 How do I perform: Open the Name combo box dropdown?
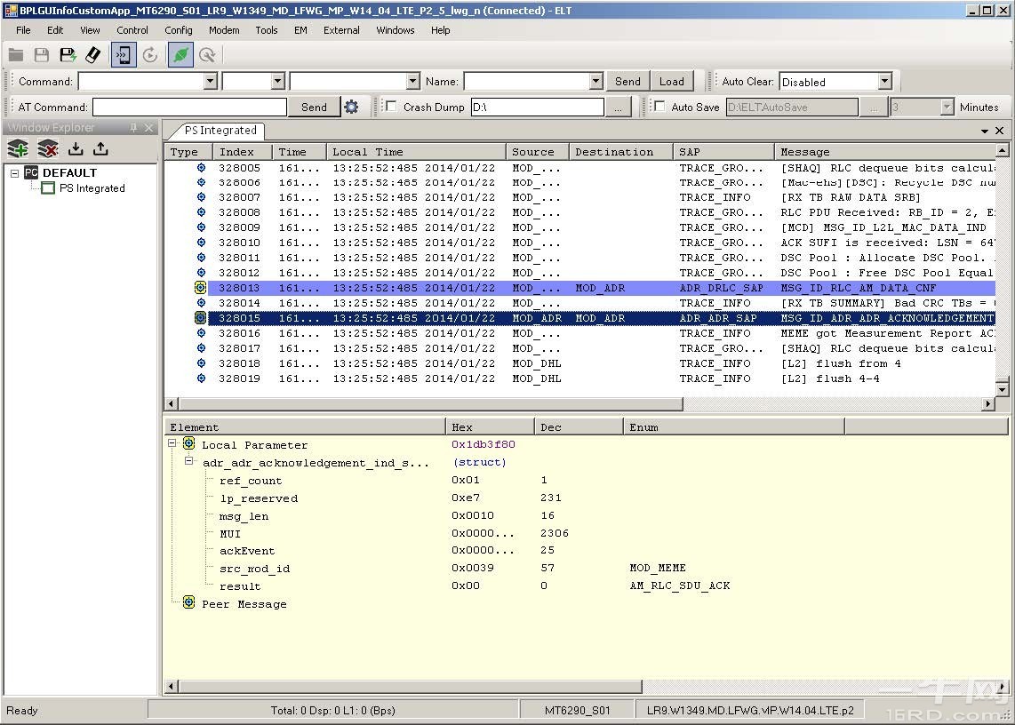(595, 82)
